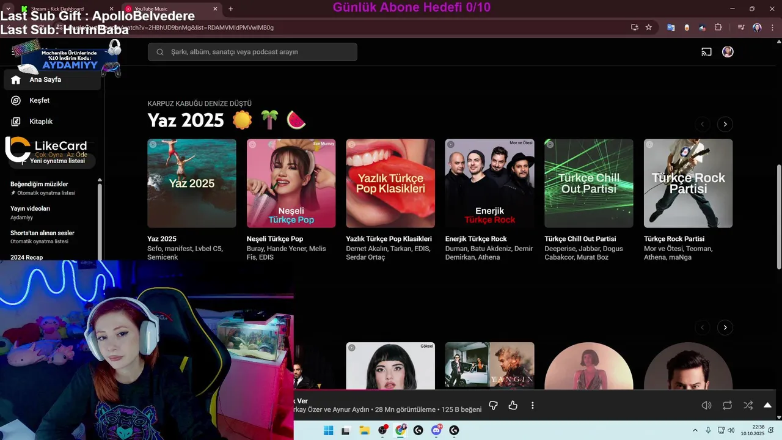The image size is (782, 440).
Task: Click the install app icon in address bar
Action: click(x=635, y=28)
